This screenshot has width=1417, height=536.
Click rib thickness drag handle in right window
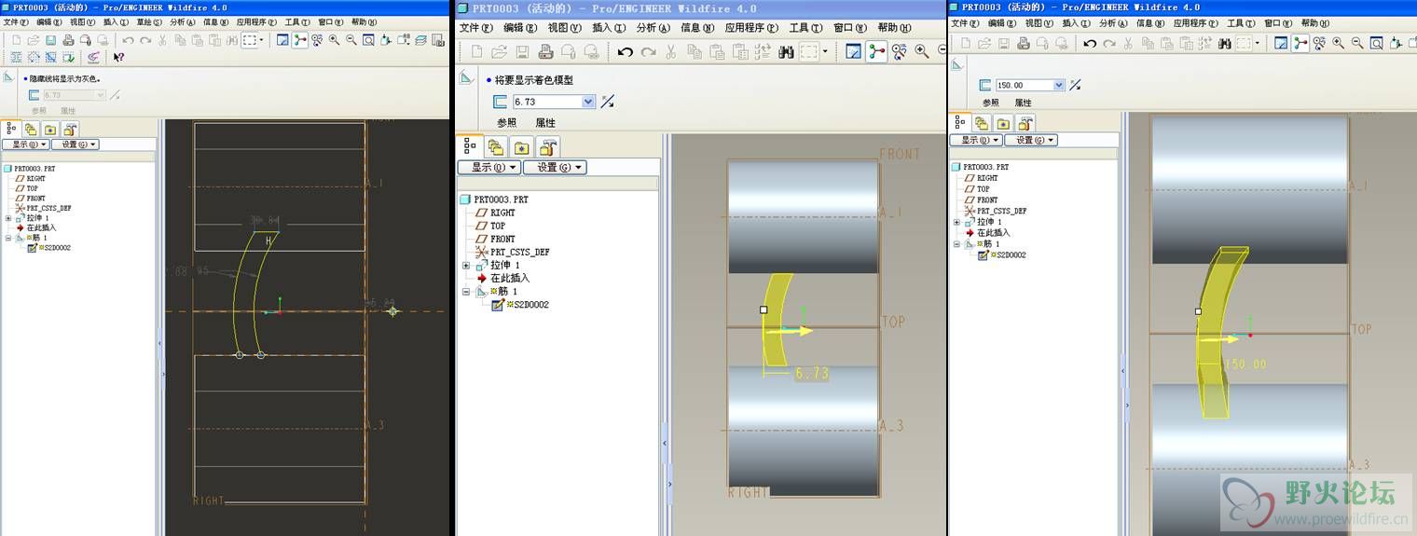pos(1198,311)
